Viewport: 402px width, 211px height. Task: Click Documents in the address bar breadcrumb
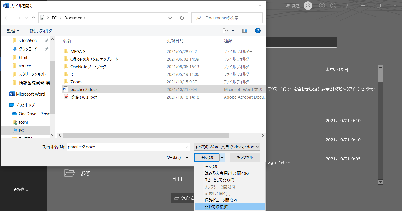coord(75,18)
